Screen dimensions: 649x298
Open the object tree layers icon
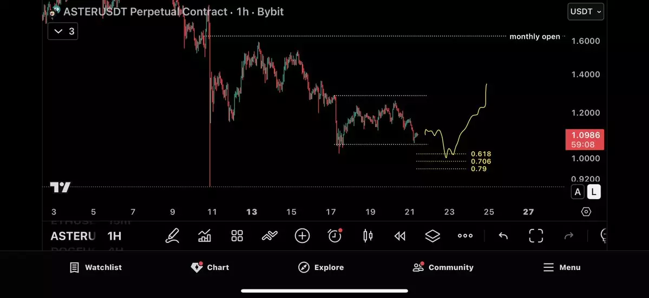click(432, 236)
